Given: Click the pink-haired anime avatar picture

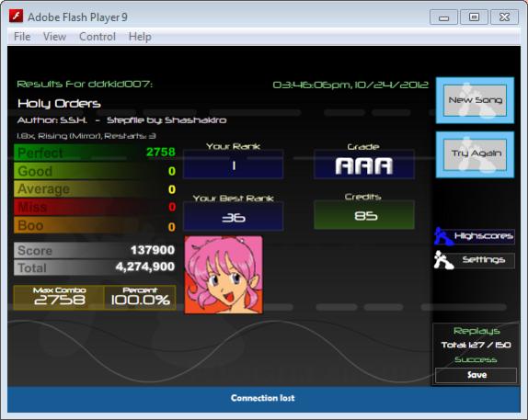Looking at the screenshot, I should 224,275.
